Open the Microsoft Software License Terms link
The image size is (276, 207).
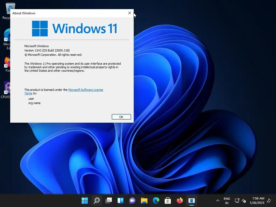point(85,90)
